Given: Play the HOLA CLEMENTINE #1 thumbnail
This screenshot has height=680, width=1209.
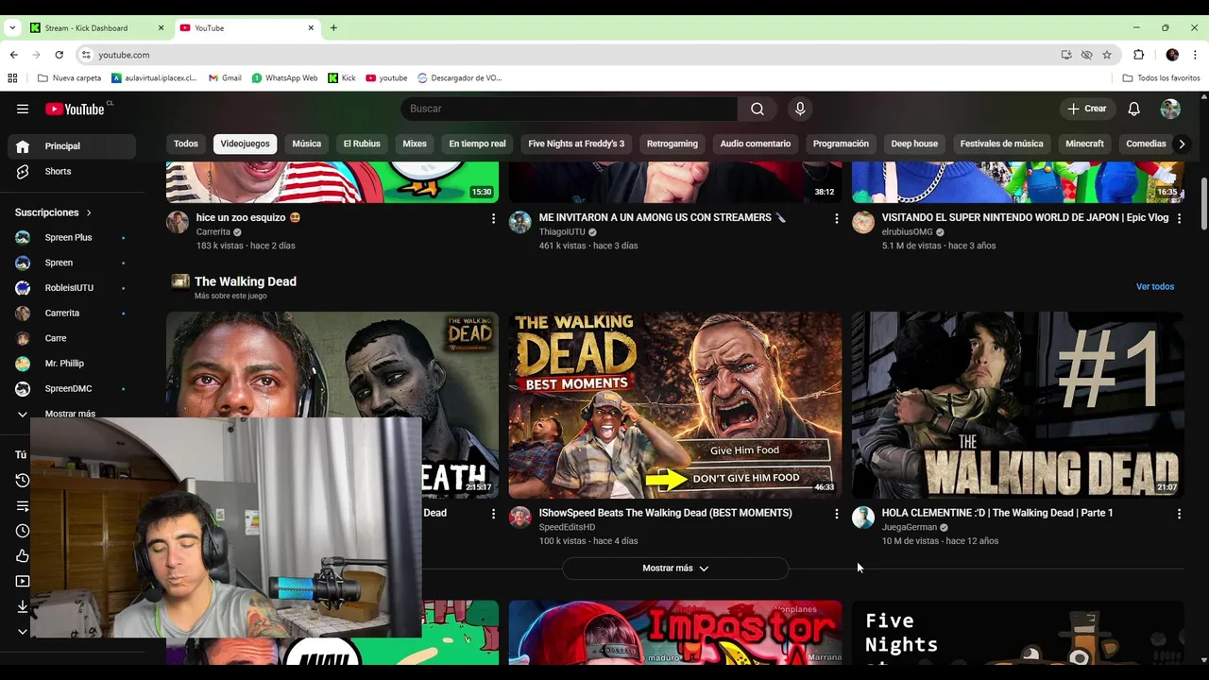Looking at the screenshot, I should [1018, 405].
